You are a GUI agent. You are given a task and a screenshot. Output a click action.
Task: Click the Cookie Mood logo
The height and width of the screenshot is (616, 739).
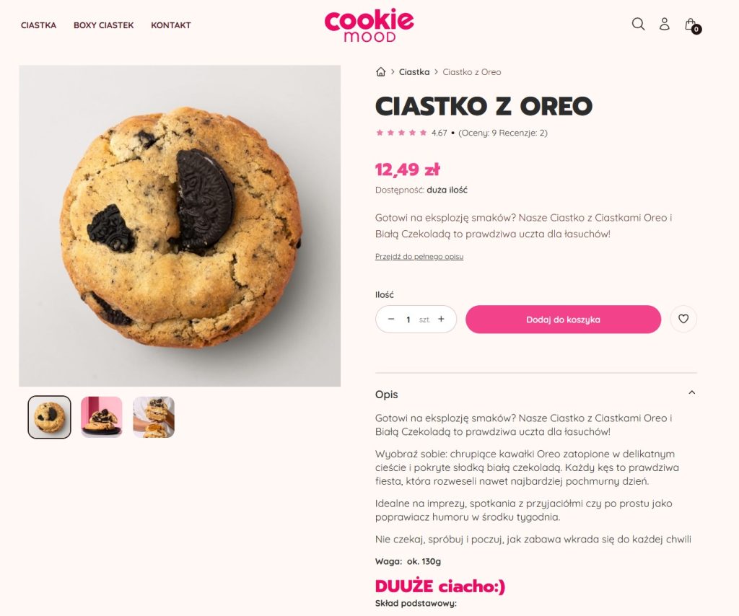(369, 25)
